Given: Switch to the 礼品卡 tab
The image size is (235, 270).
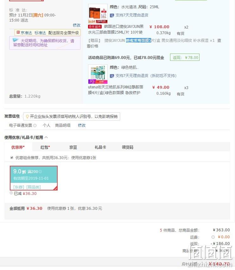Looking at the screenshot, I should (x=100, y=147).
